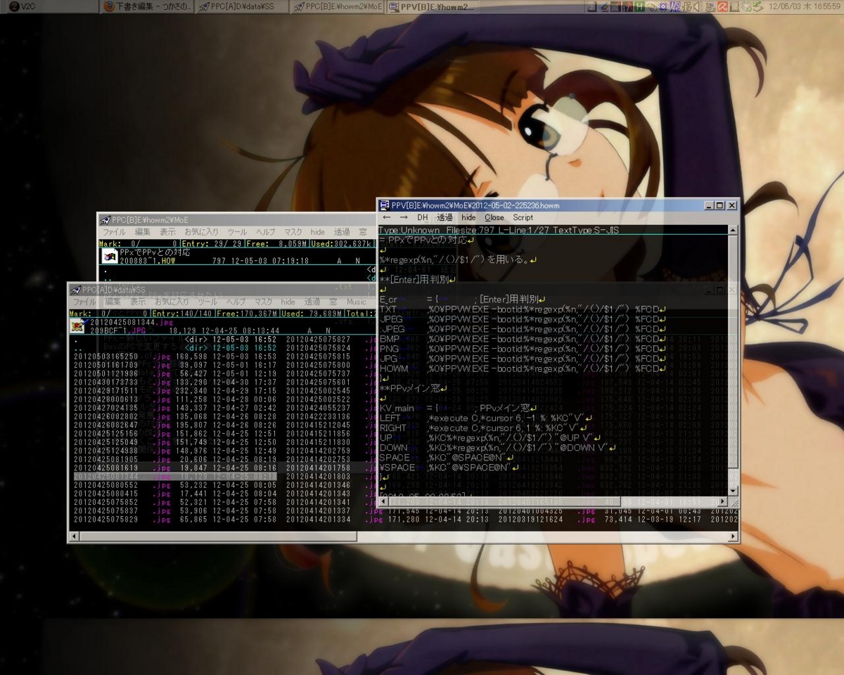Toggle 透過 in the PPC[B] window menu
The width and height of the screenshot is (844, 675).
point(342,232)
